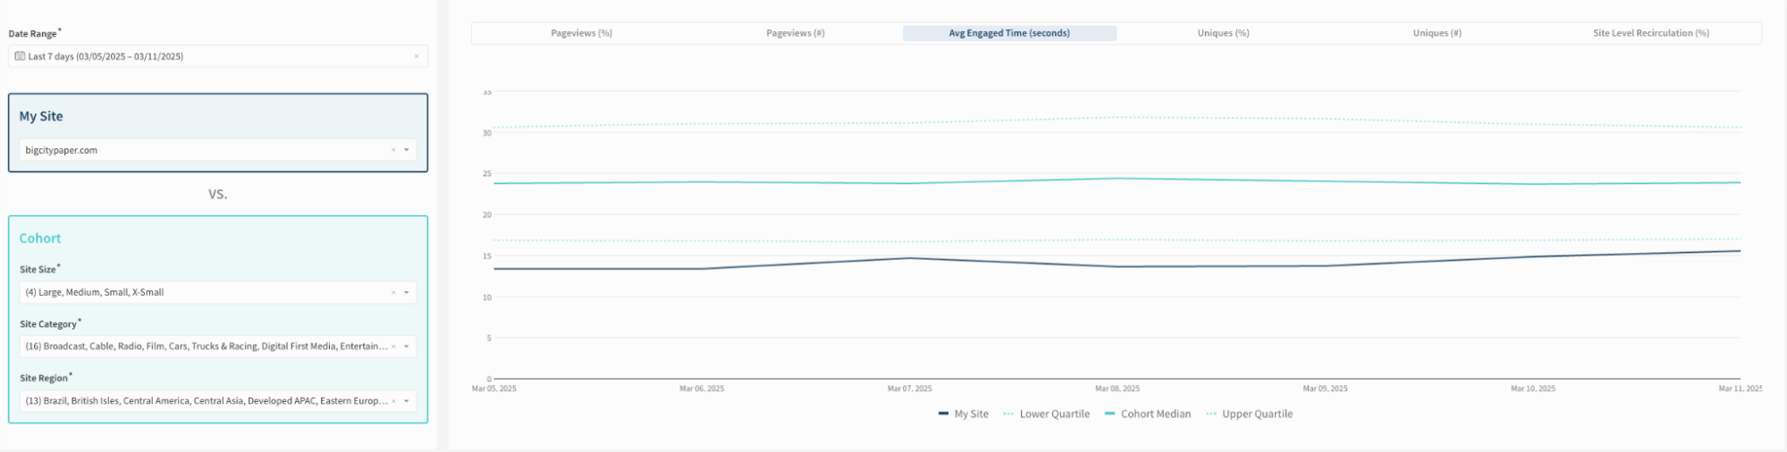The image size is (1787, 452).
Task: Open the Uniques (%) tab
Action: point(1223,33)
